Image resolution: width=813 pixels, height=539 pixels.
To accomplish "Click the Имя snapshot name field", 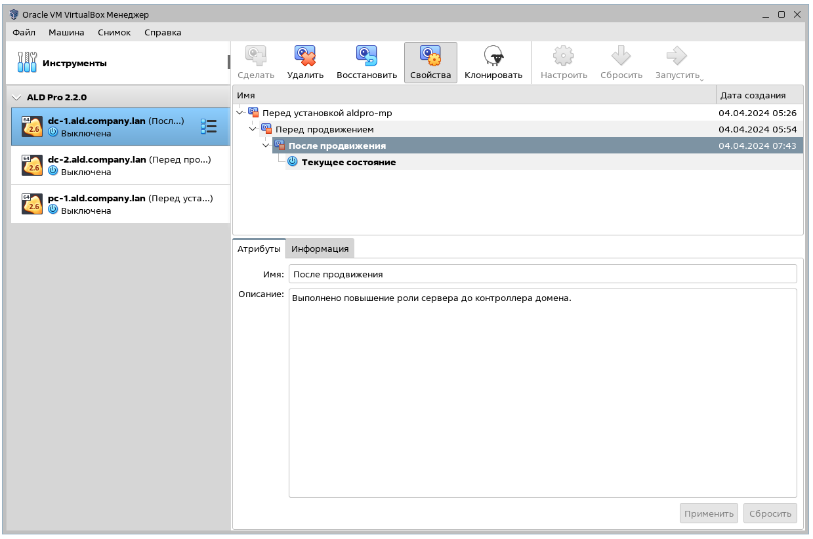I will point(543,274).
